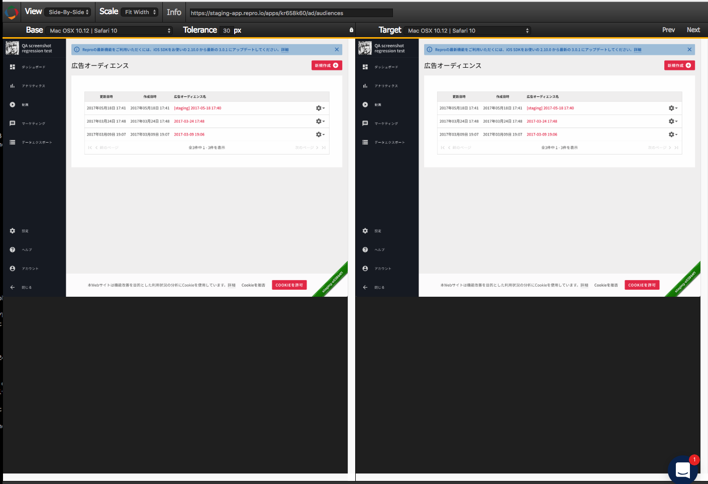Viewport: 708px width, 484px height.
Task: Open 2017-03-09 19:06 link in Base pane
Action: pyautogui.click(x=189, y=134)
